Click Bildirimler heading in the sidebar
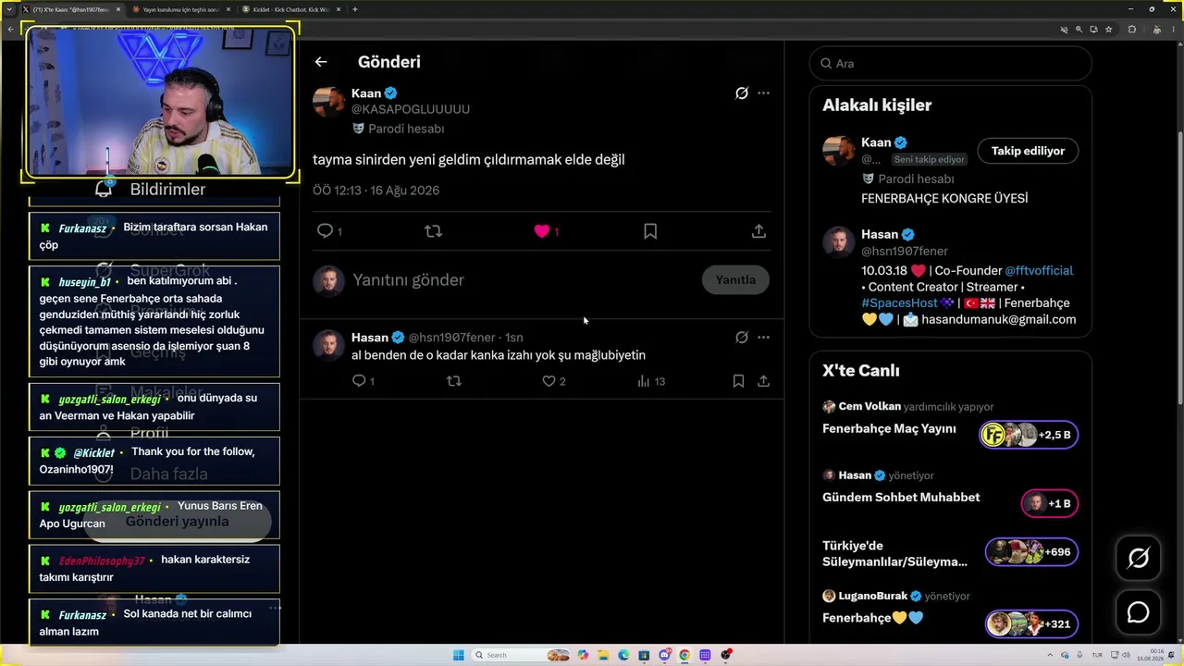Viewport: 1184px width, 666px height. (x=167, y=190)
